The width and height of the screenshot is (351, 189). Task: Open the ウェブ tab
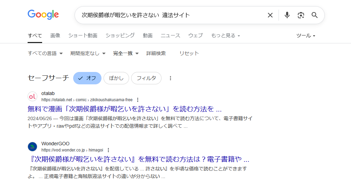tap(196, 35)
